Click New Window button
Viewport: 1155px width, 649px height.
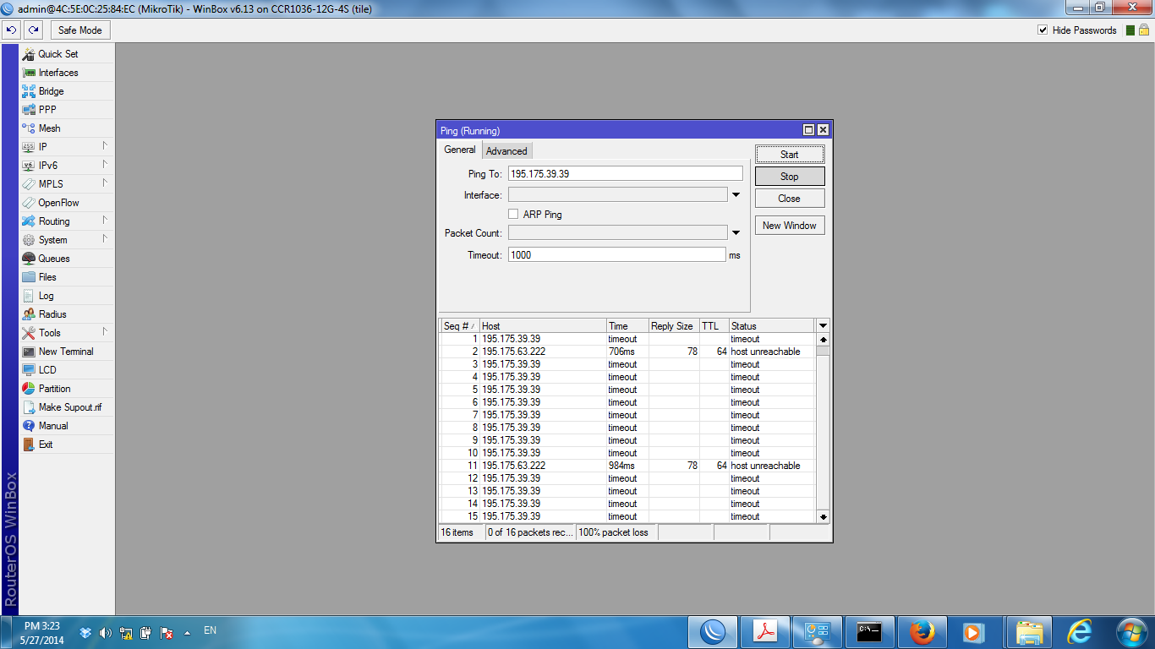coord(790,226)
